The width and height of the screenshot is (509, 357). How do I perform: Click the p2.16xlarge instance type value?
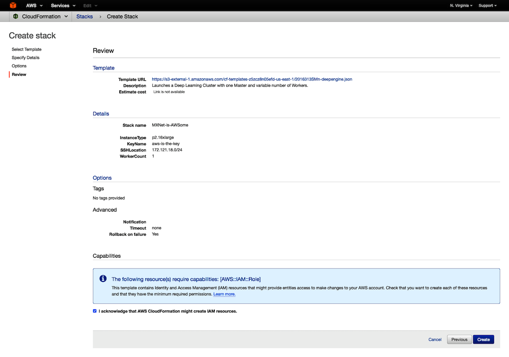163,138
